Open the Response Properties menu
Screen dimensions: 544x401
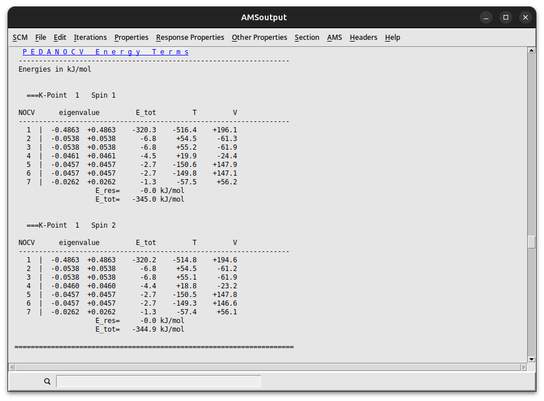tap(190, 37)
